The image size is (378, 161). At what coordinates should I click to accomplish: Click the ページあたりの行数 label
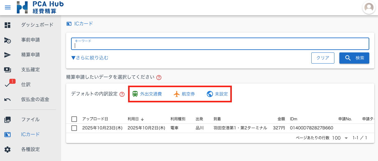tap(313, 138)
